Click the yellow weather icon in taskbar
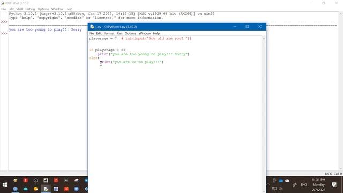343x193 pixels. [36, 189]
